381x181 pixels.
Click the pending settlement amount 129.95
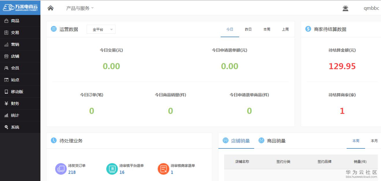pyautogui.click(x=342, y=66)
